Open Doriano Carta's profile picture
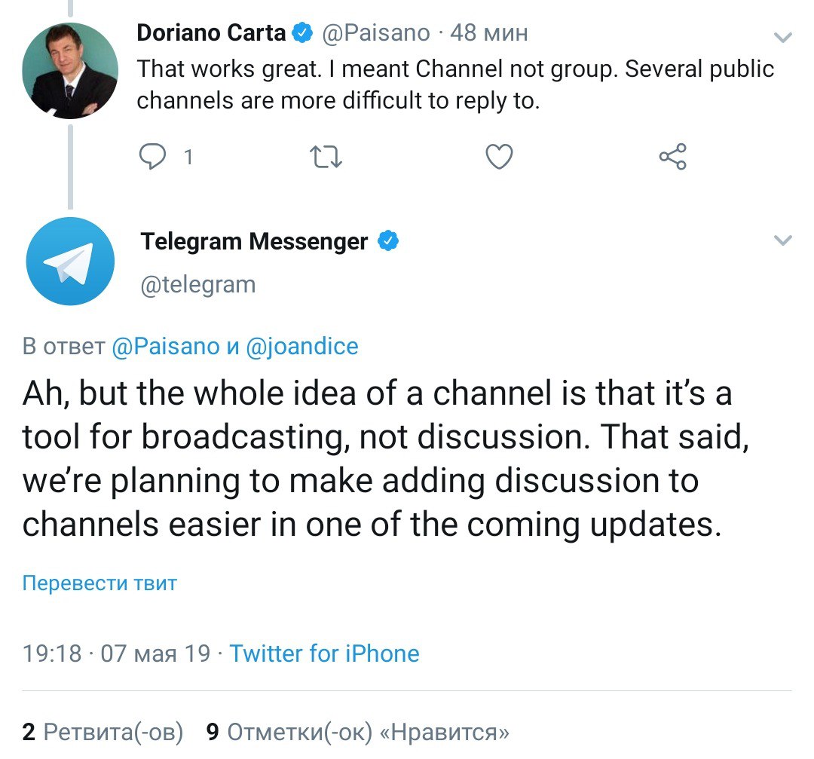Viewport: 814px width, 759px height. [x=70, y=70]
